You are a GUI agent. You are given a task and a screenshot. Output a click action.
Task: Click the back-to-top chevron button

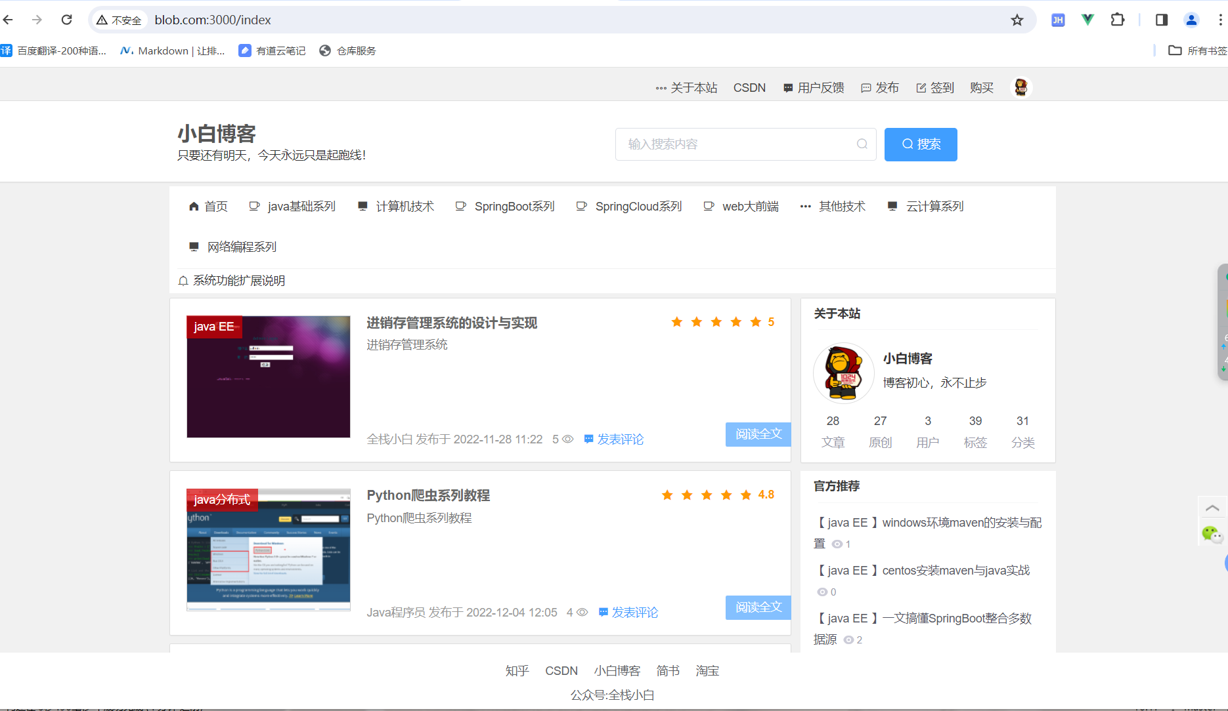[x=1212, y=508]
